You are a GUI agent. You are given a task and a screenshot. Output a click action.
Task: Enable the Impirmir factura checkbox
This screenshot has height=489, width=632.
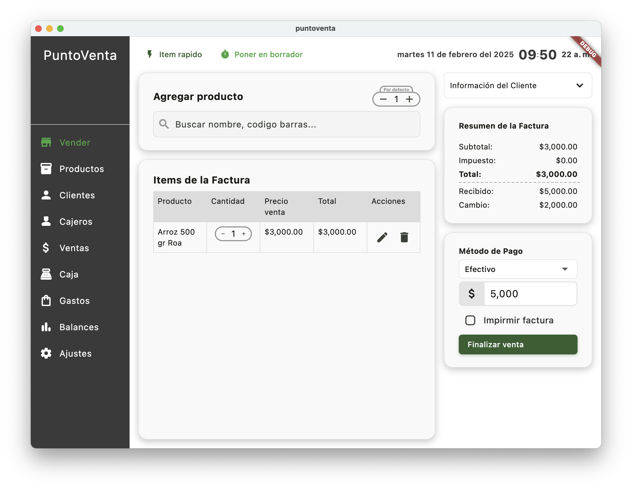click(470, 320)
